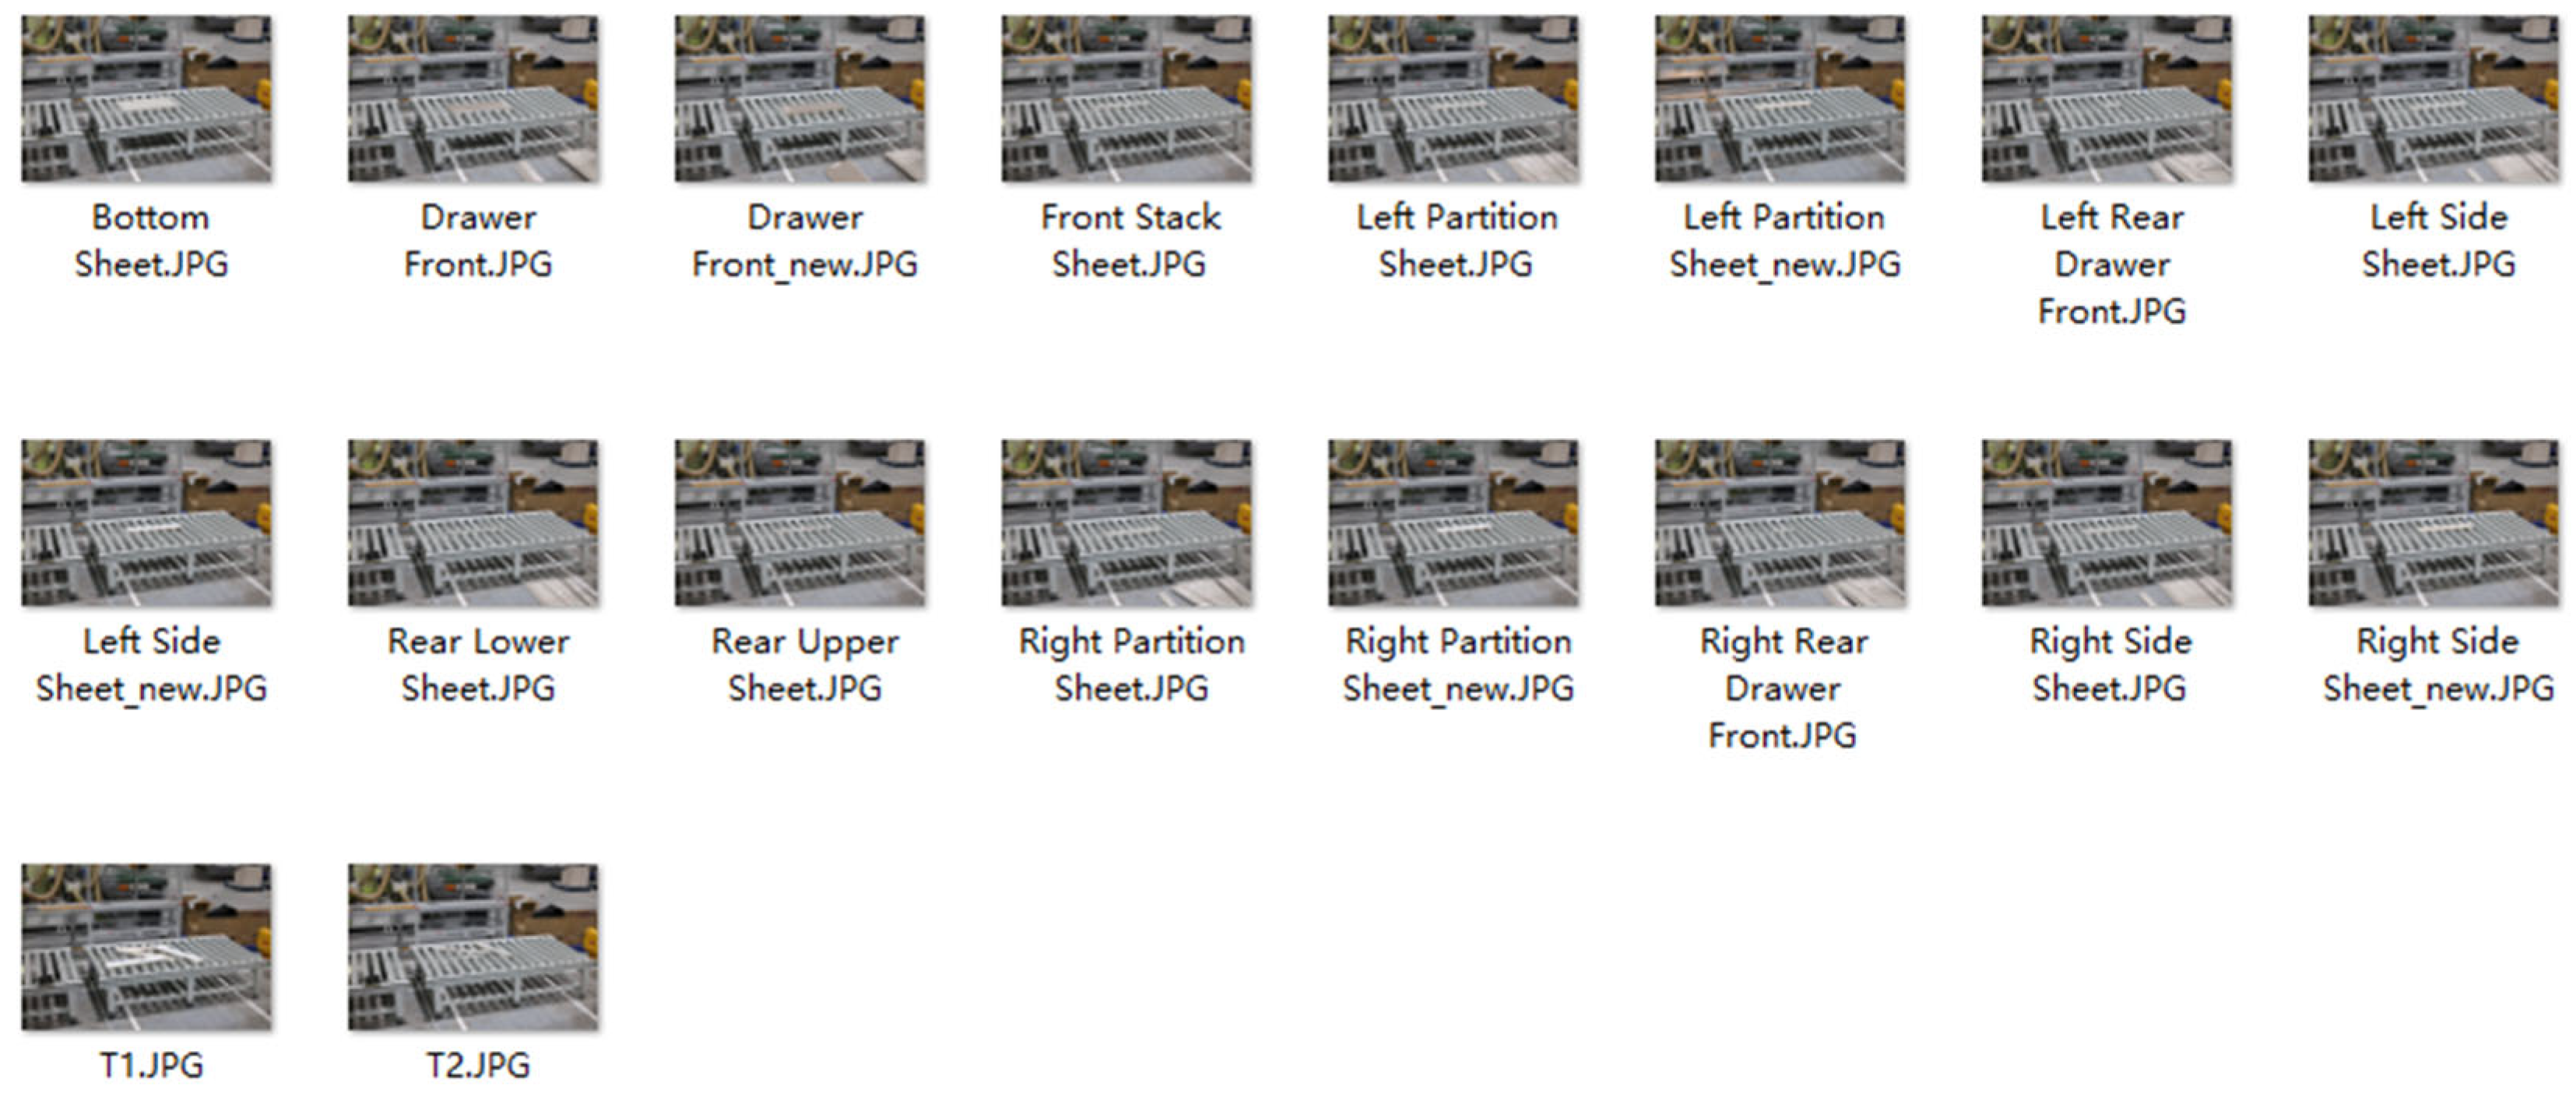The width and height of the screenshot is (2576, 1094).
Task: Select Right Side Sheet_new.JPG thumbnail
Action: [x=2433, y=523]
